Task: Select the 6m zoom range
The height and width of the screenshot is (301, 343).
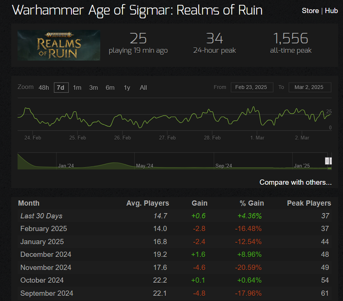Action: click(110, 87)
